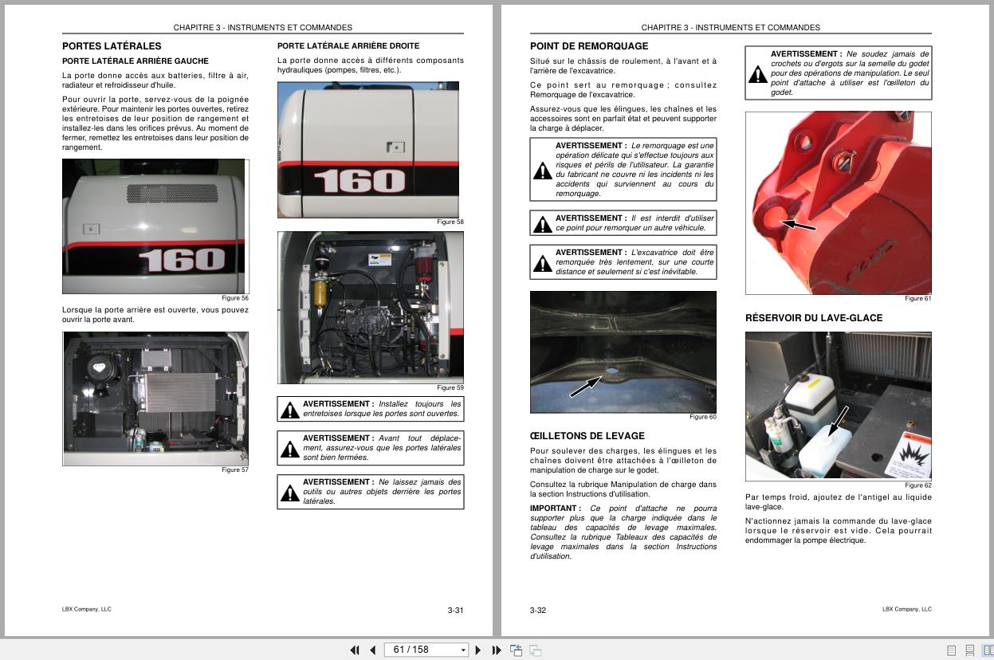Open the page number dropdown arrow

(463, 650)
